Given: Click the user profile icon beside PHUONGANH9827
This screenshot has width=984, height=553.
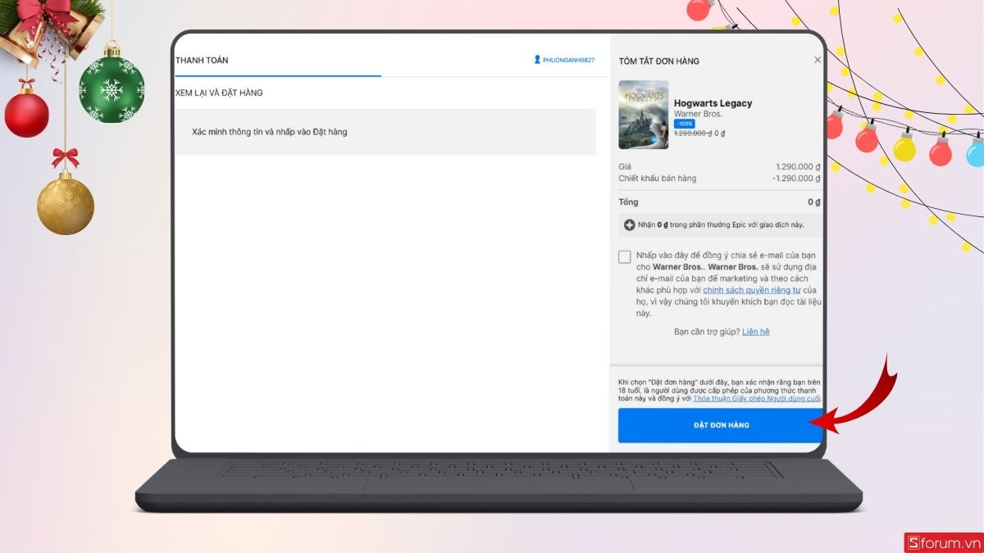Looking at the screenshot, I should click(537, 60).
